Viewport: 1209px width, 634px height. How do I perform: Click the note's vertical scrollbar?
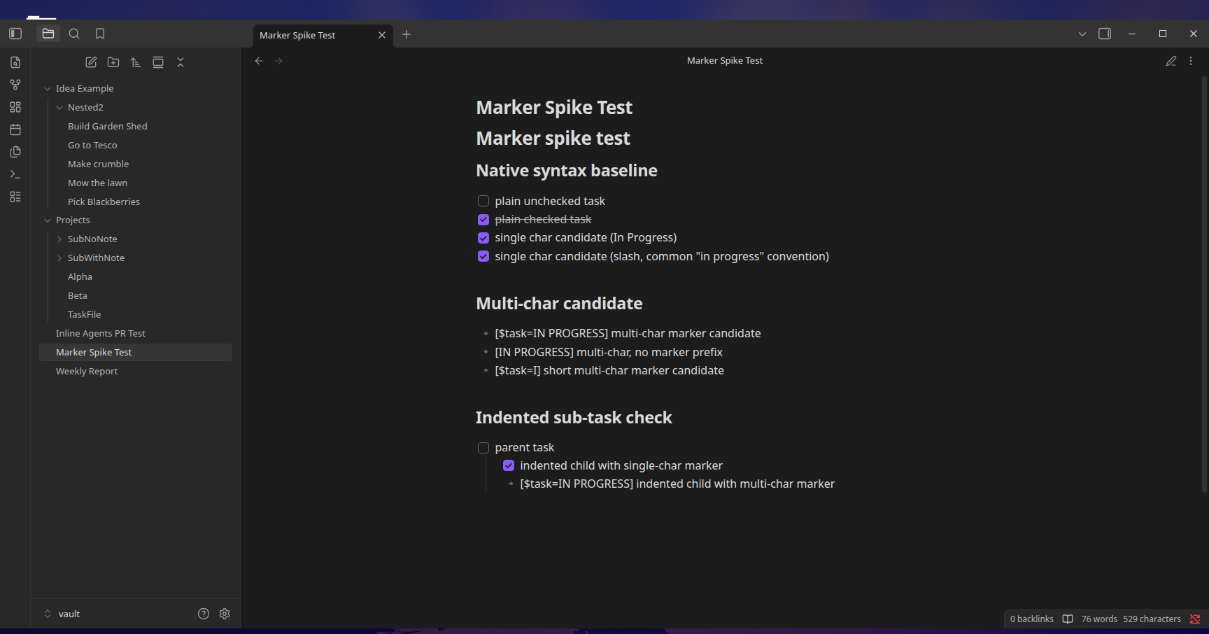[1204, 283]
